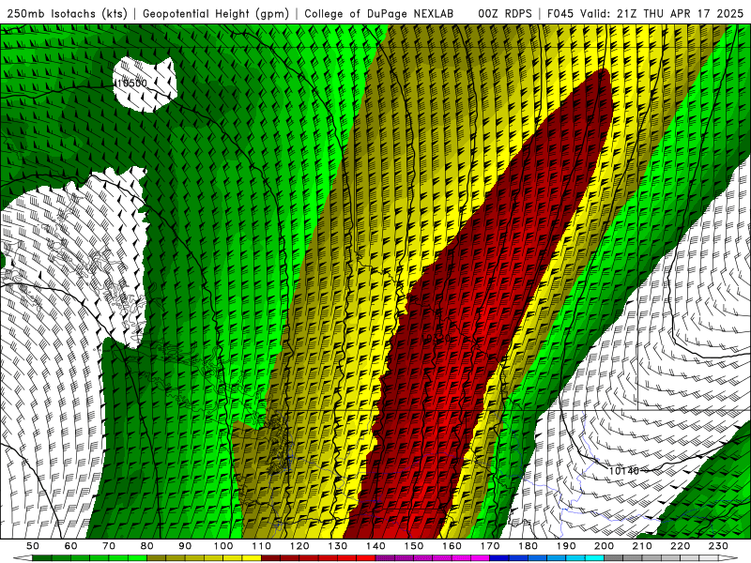Select the bright red swatch just before 140
This screenshot has width=751, height=563.
coord(366,557)
